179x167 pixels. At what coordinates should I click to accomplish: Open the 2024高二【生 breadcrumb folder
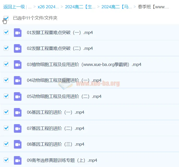80,7
